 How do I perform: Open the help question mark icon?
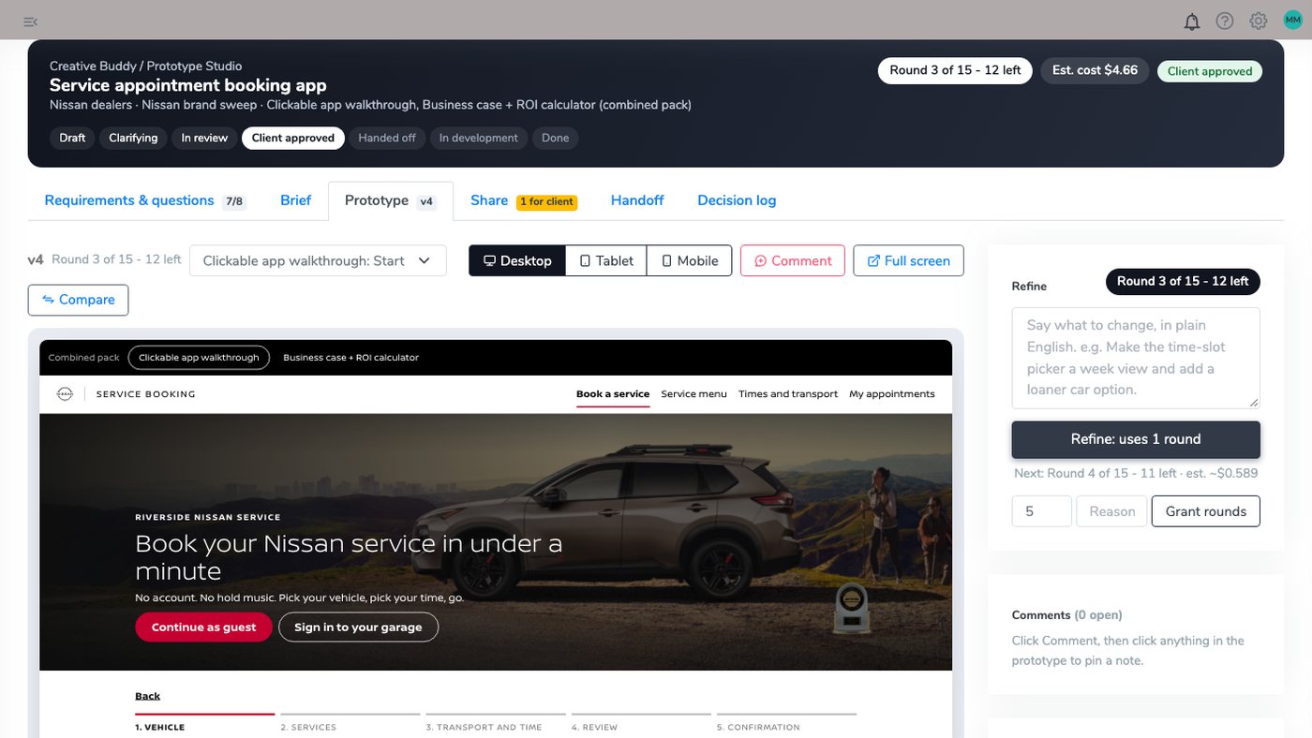pyautogui.click(x=1225, y=21)
